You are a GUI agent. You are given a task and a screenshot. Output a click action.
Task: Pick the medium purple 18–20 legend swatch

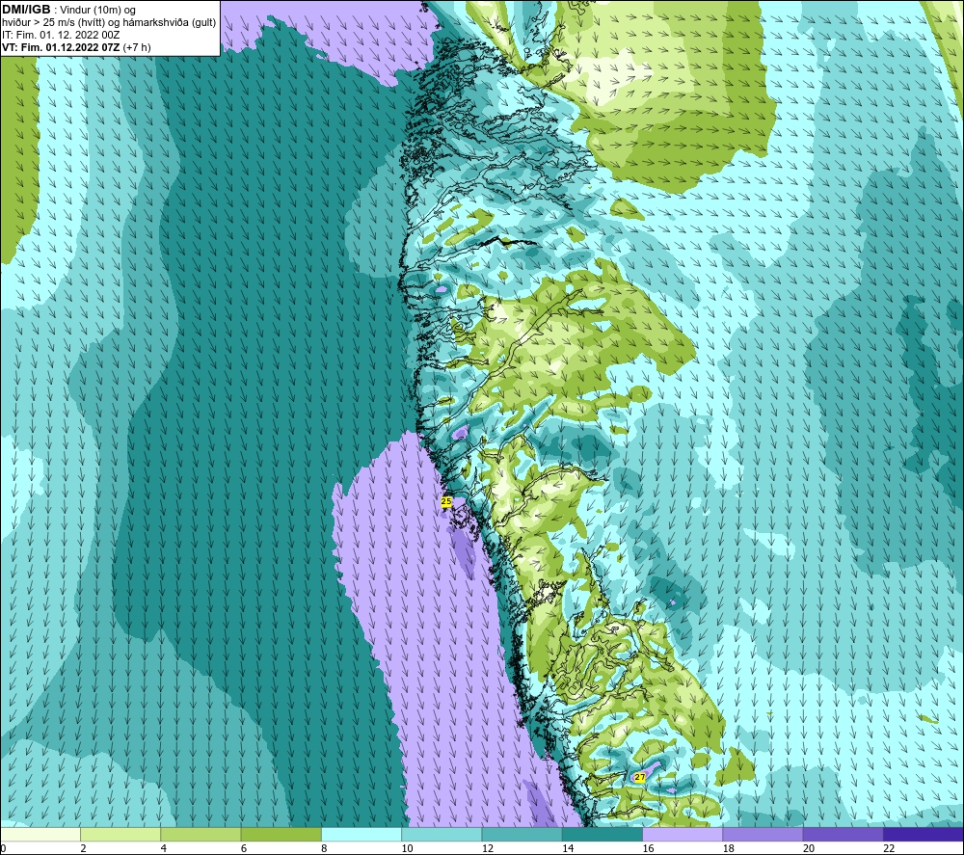(763, 834)
